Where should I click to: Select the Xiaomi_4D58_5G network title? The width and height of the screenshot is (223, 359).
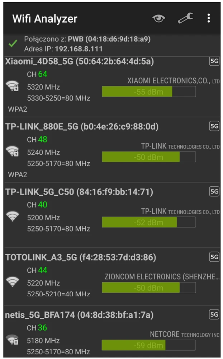coord(80,62)
